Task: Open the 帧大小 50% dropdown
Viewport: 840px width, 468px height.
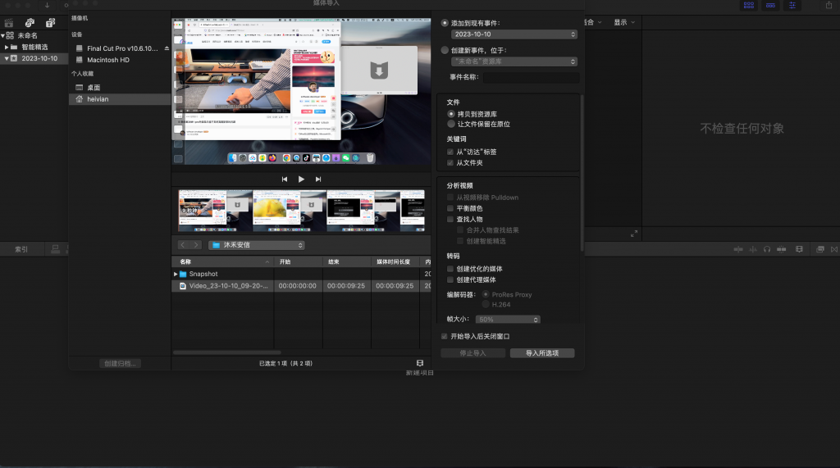Action: [508, 320]
